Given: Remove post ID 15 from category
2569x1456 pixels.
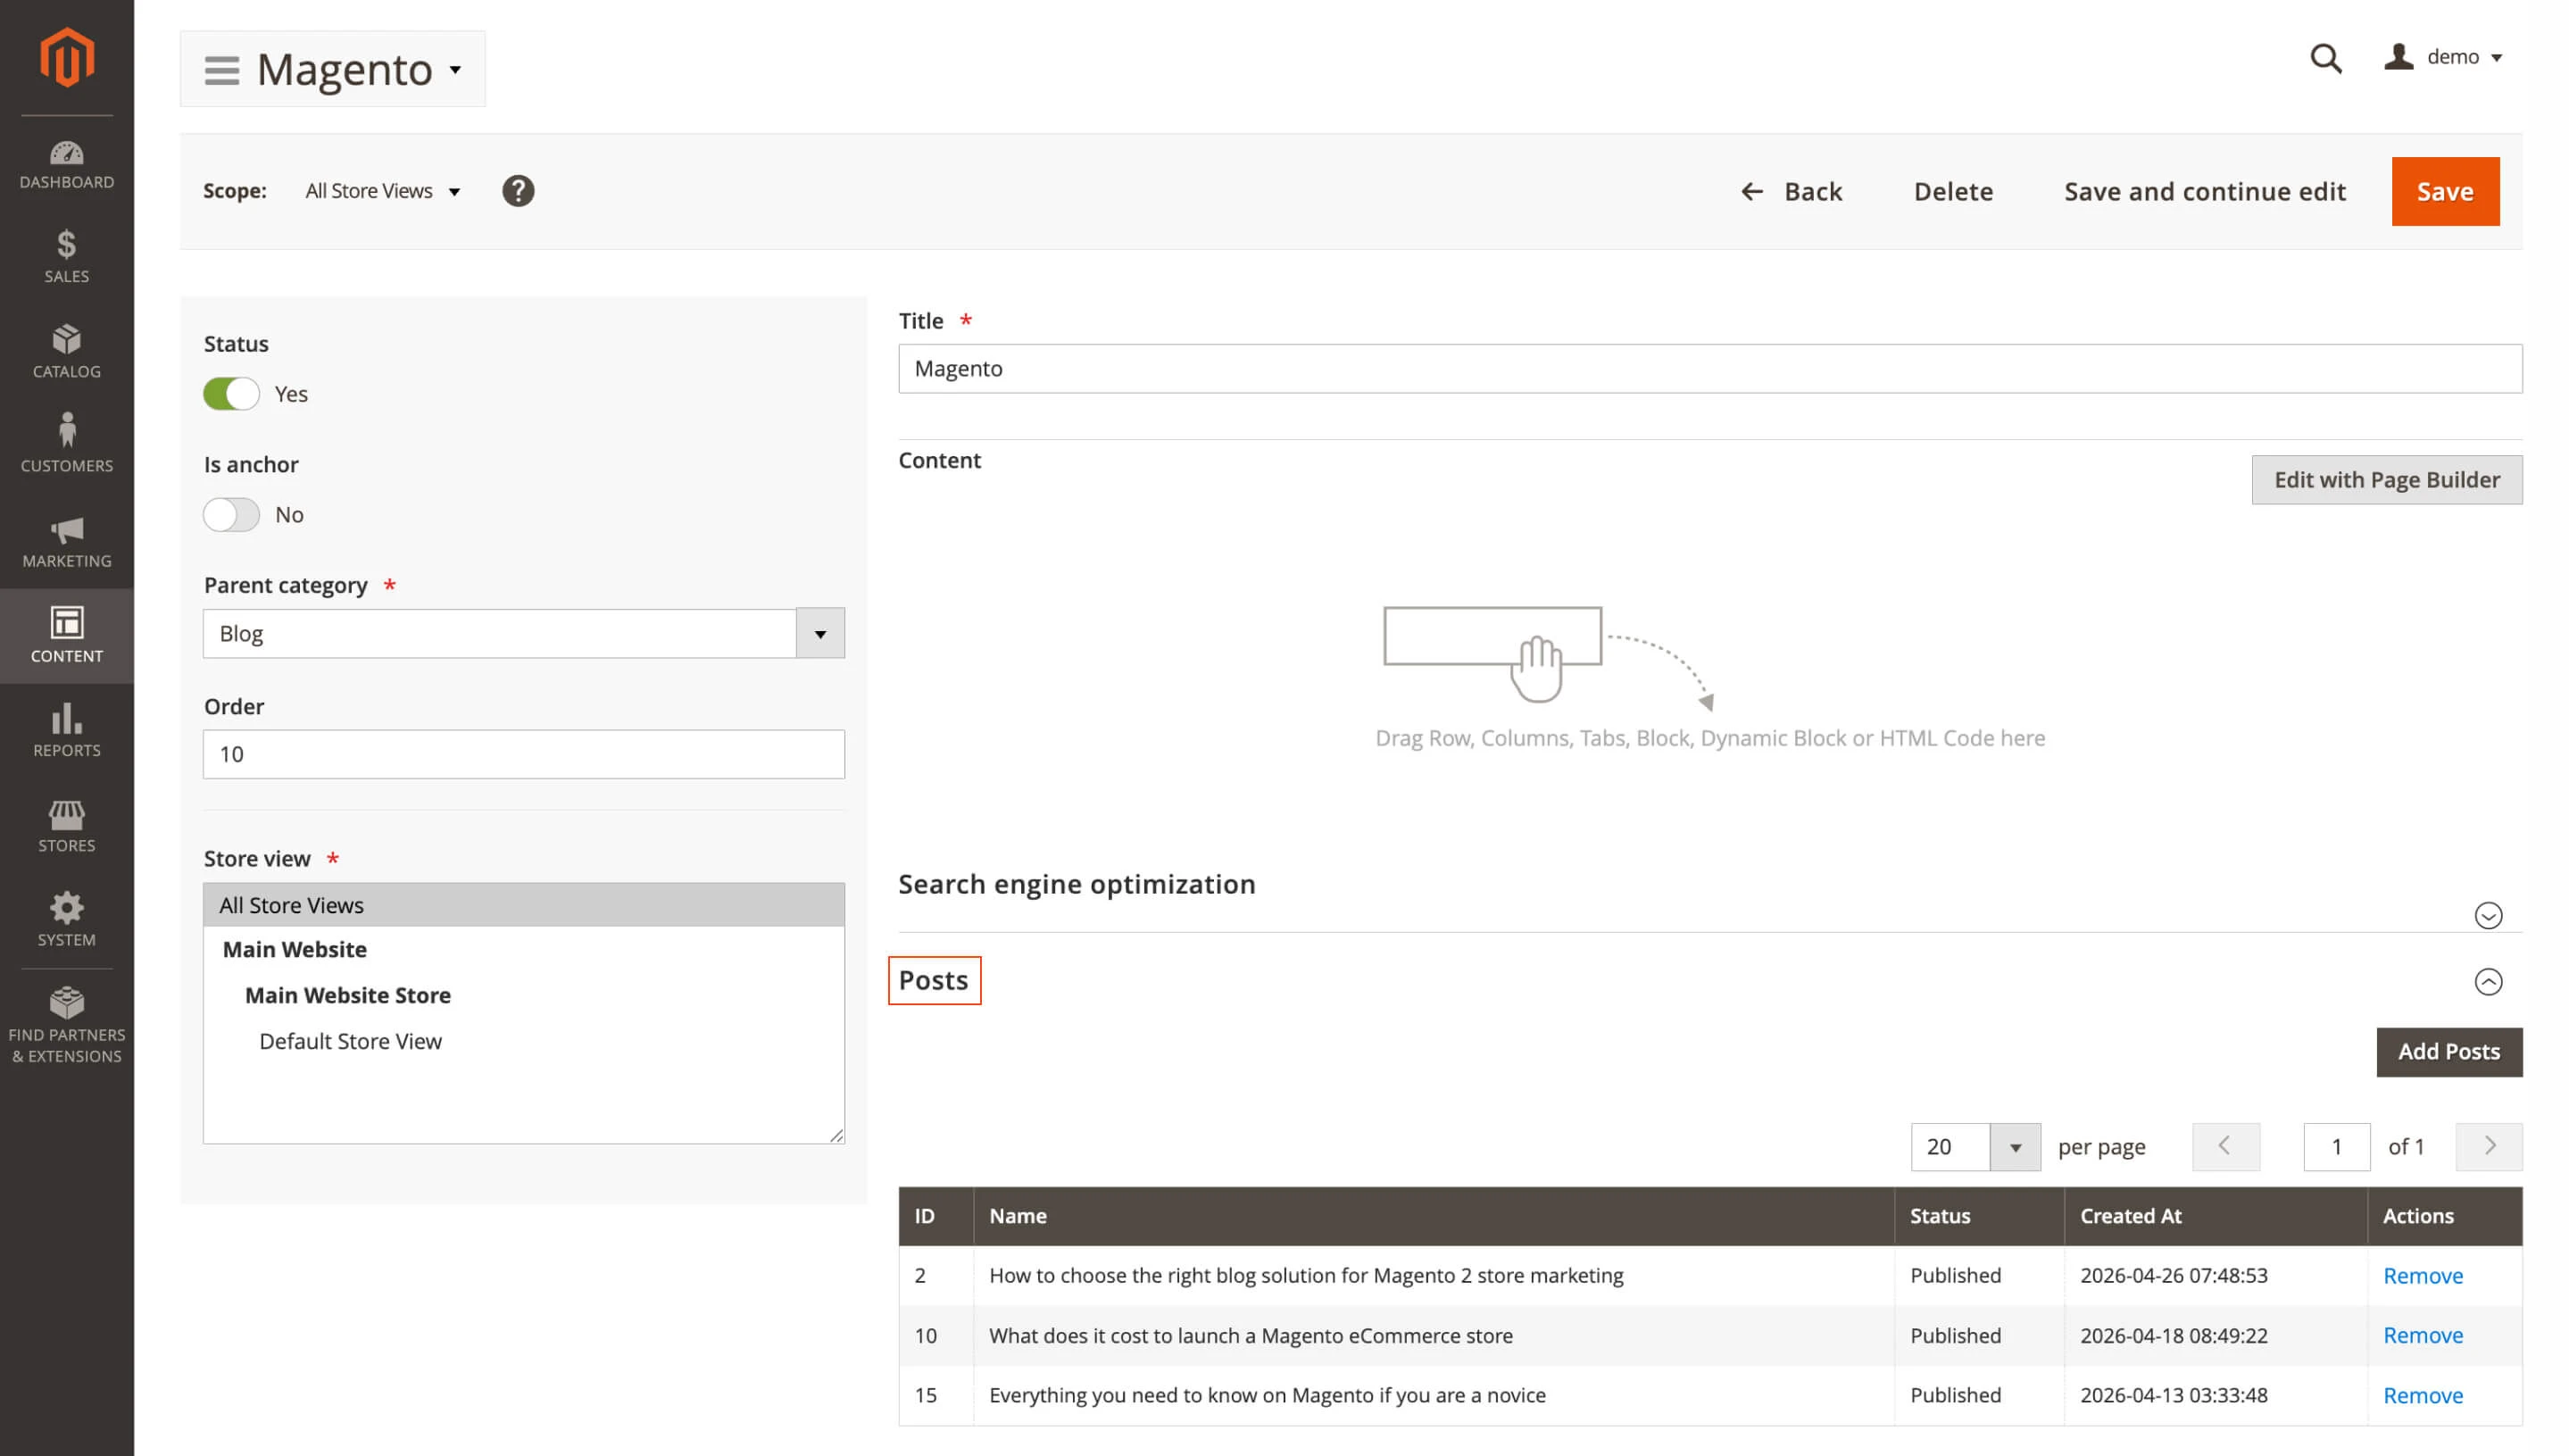Looking at the screenshot, I should (2424, 1396).
